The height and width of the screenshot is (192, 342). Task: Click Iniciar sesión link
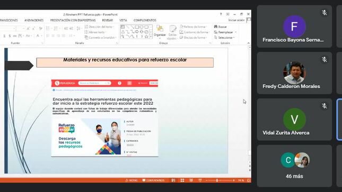click(236, 20)
